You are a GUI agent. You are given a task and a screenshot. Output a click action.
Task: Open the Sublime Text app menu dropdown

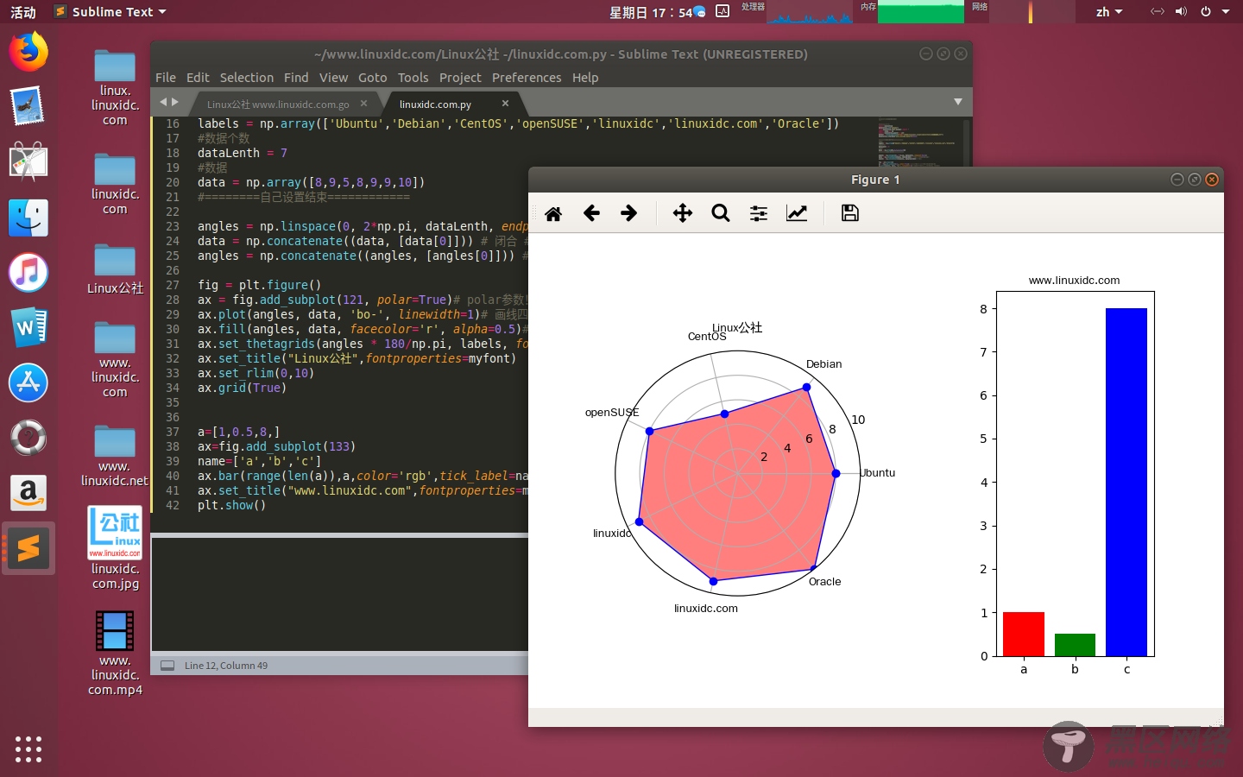[x=110, y=12]
